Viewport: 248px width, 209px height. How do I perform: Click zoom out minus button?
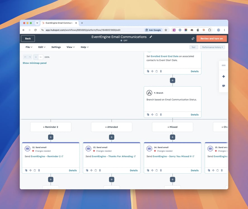click(x=41, y=57)
